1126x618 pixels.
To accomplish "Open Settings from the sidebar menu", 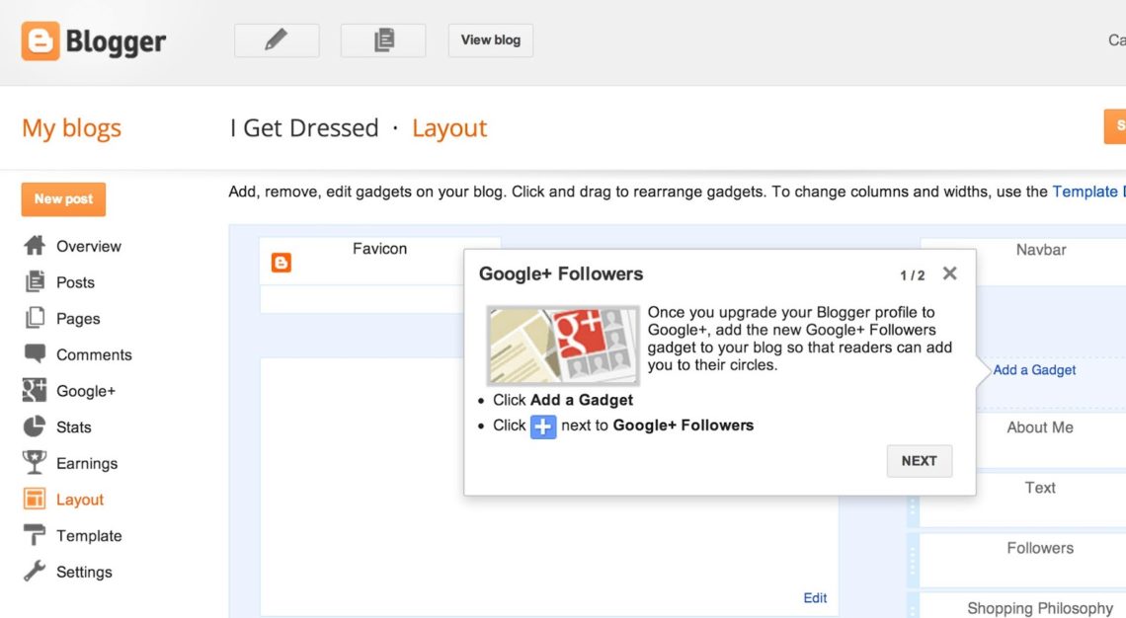I will [84, 572].
